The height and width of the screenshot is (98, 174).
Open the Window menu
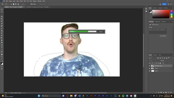coord(39,1)
